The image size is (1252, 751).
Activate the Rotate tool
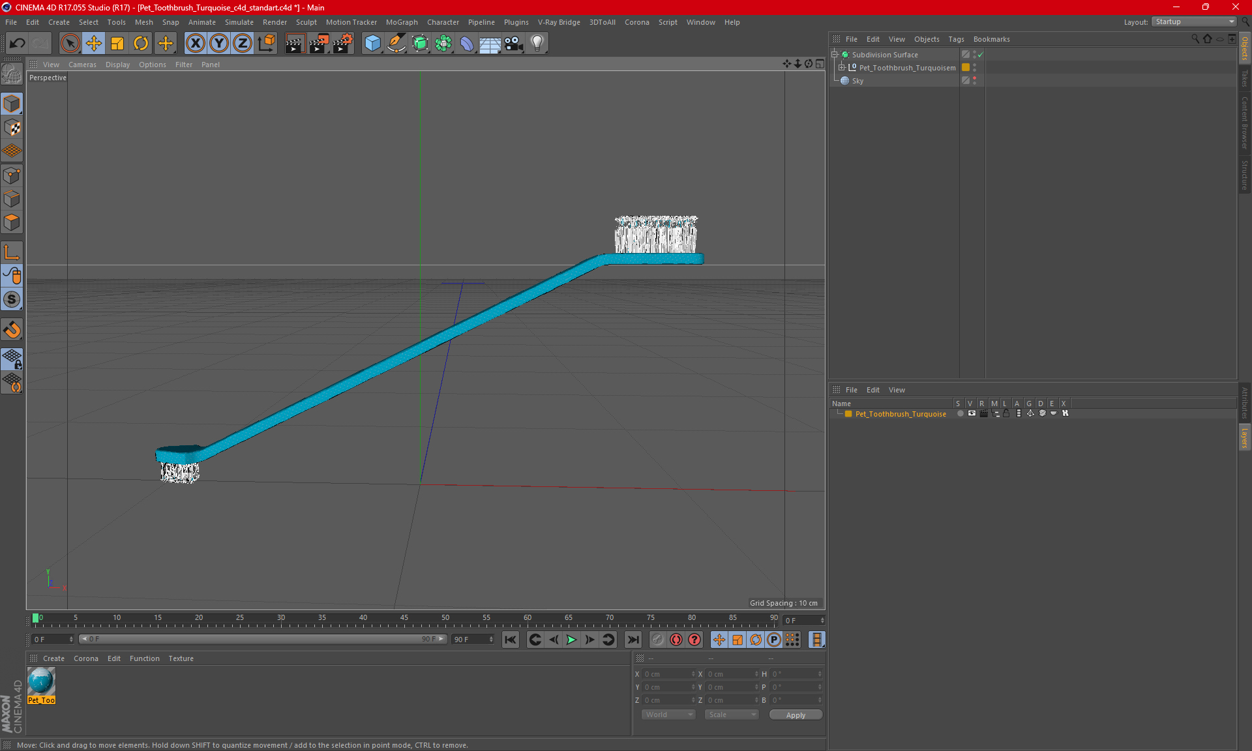click(x=141, y=44)
